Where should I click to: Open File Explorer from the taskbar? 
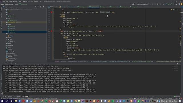pos(16,101)
